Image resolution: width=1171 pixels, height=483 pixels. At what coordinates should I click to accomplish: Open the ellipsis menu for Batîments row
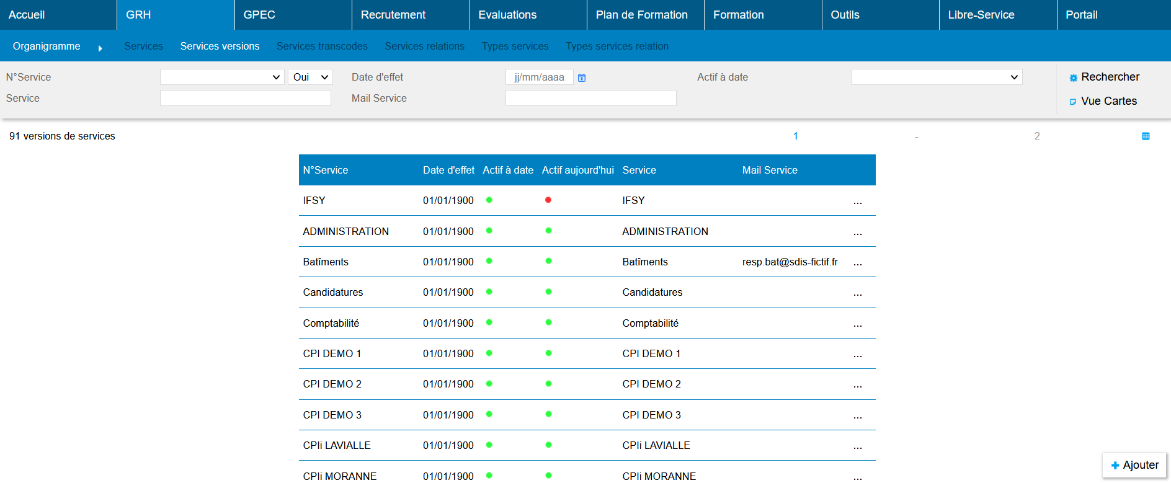857,263
